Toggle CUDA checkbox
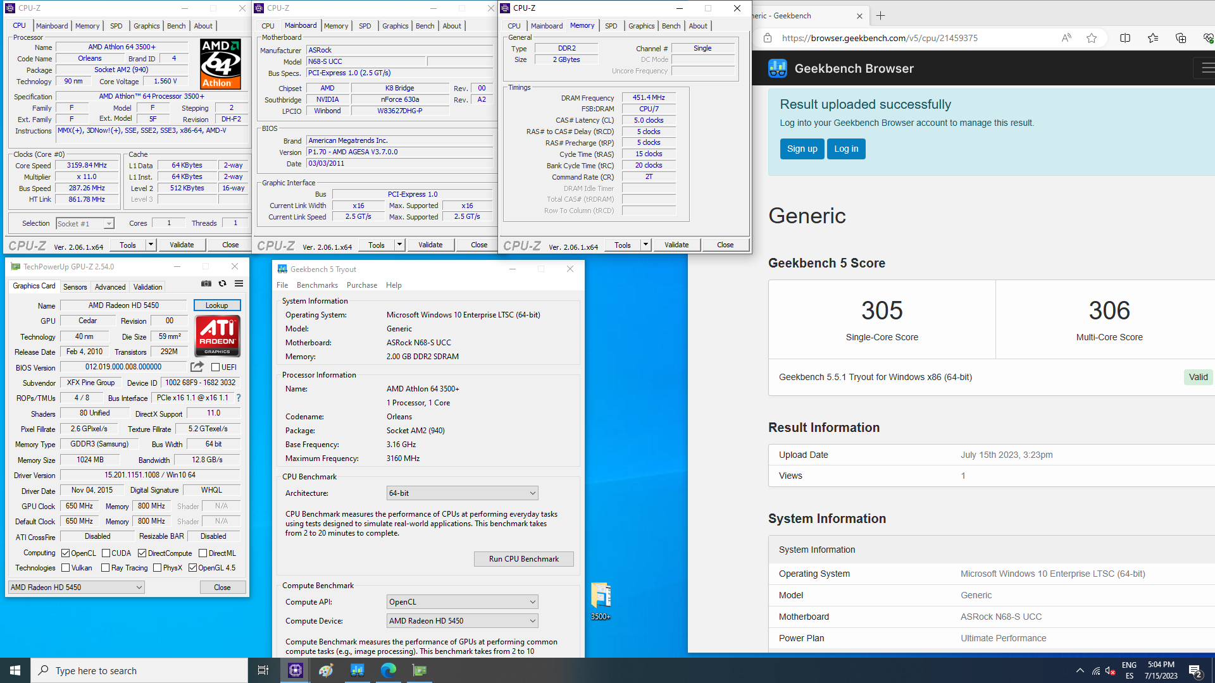The width and height of the screenshot is (1215, 683). coord(106,553)
